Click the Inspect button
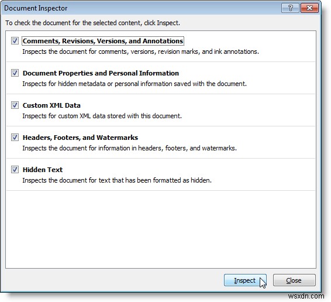Viewport: 331px width, 302px height. point(245,280)
